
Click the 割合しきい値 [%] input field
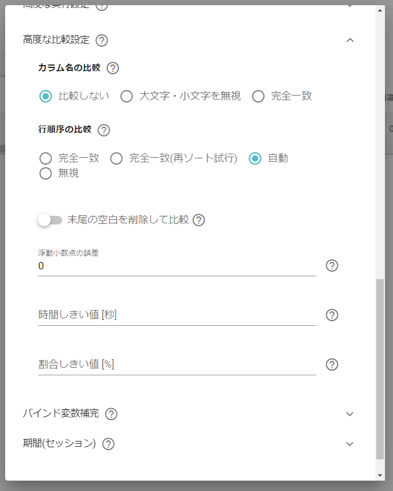177,364
